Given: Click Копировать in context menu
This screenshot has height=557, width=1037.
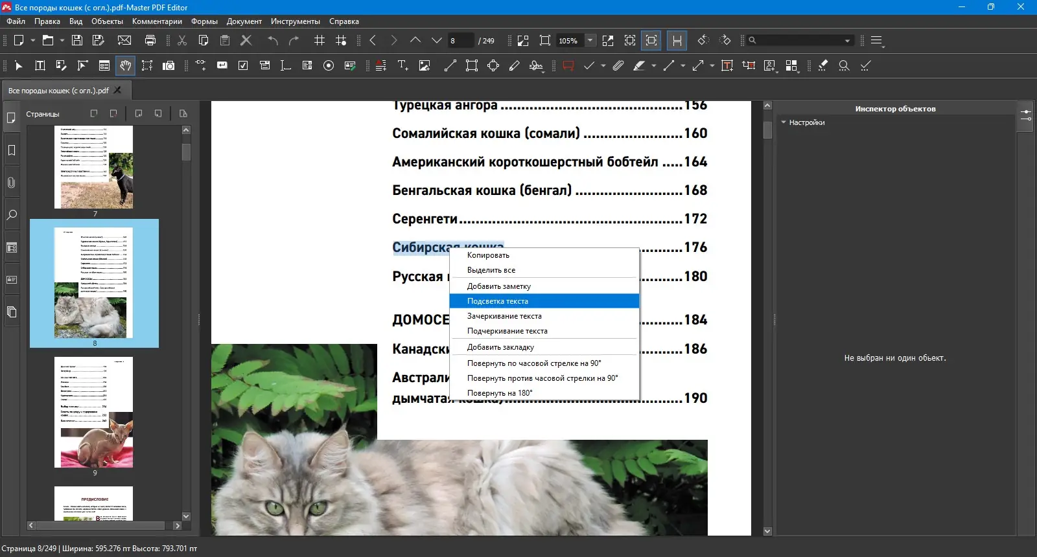Looking at the screenshot, I should (x=488, y=255).
